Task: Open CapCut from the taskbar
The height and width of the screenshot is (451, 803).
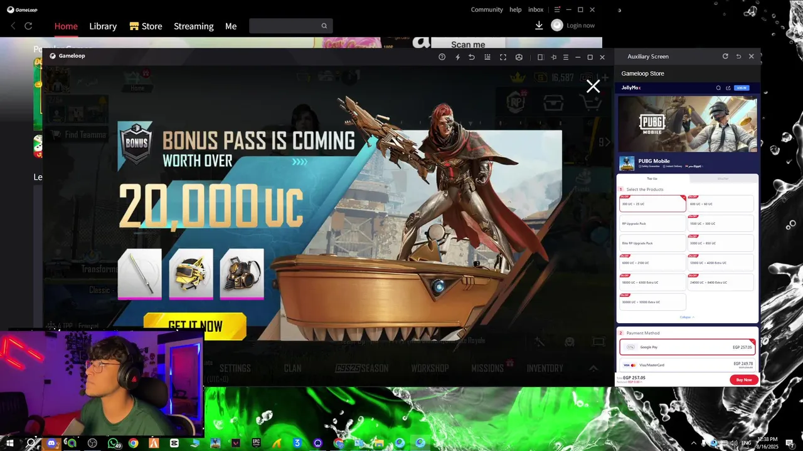Action: pyautogui.click(x=174, y=443)
